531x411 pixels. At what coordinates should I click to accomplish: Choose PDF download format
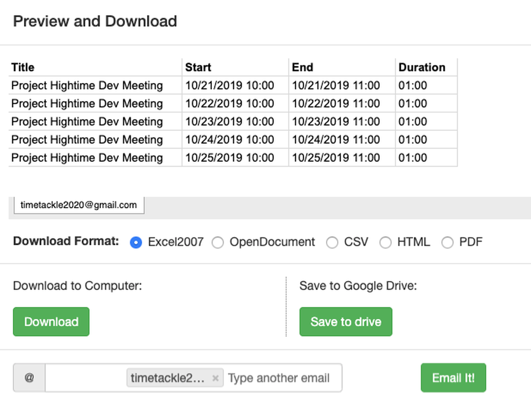coord(448,243)
